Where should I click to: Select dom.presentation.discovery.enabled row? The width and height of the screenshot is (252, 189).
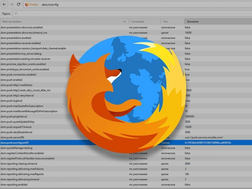coord(126,27)
